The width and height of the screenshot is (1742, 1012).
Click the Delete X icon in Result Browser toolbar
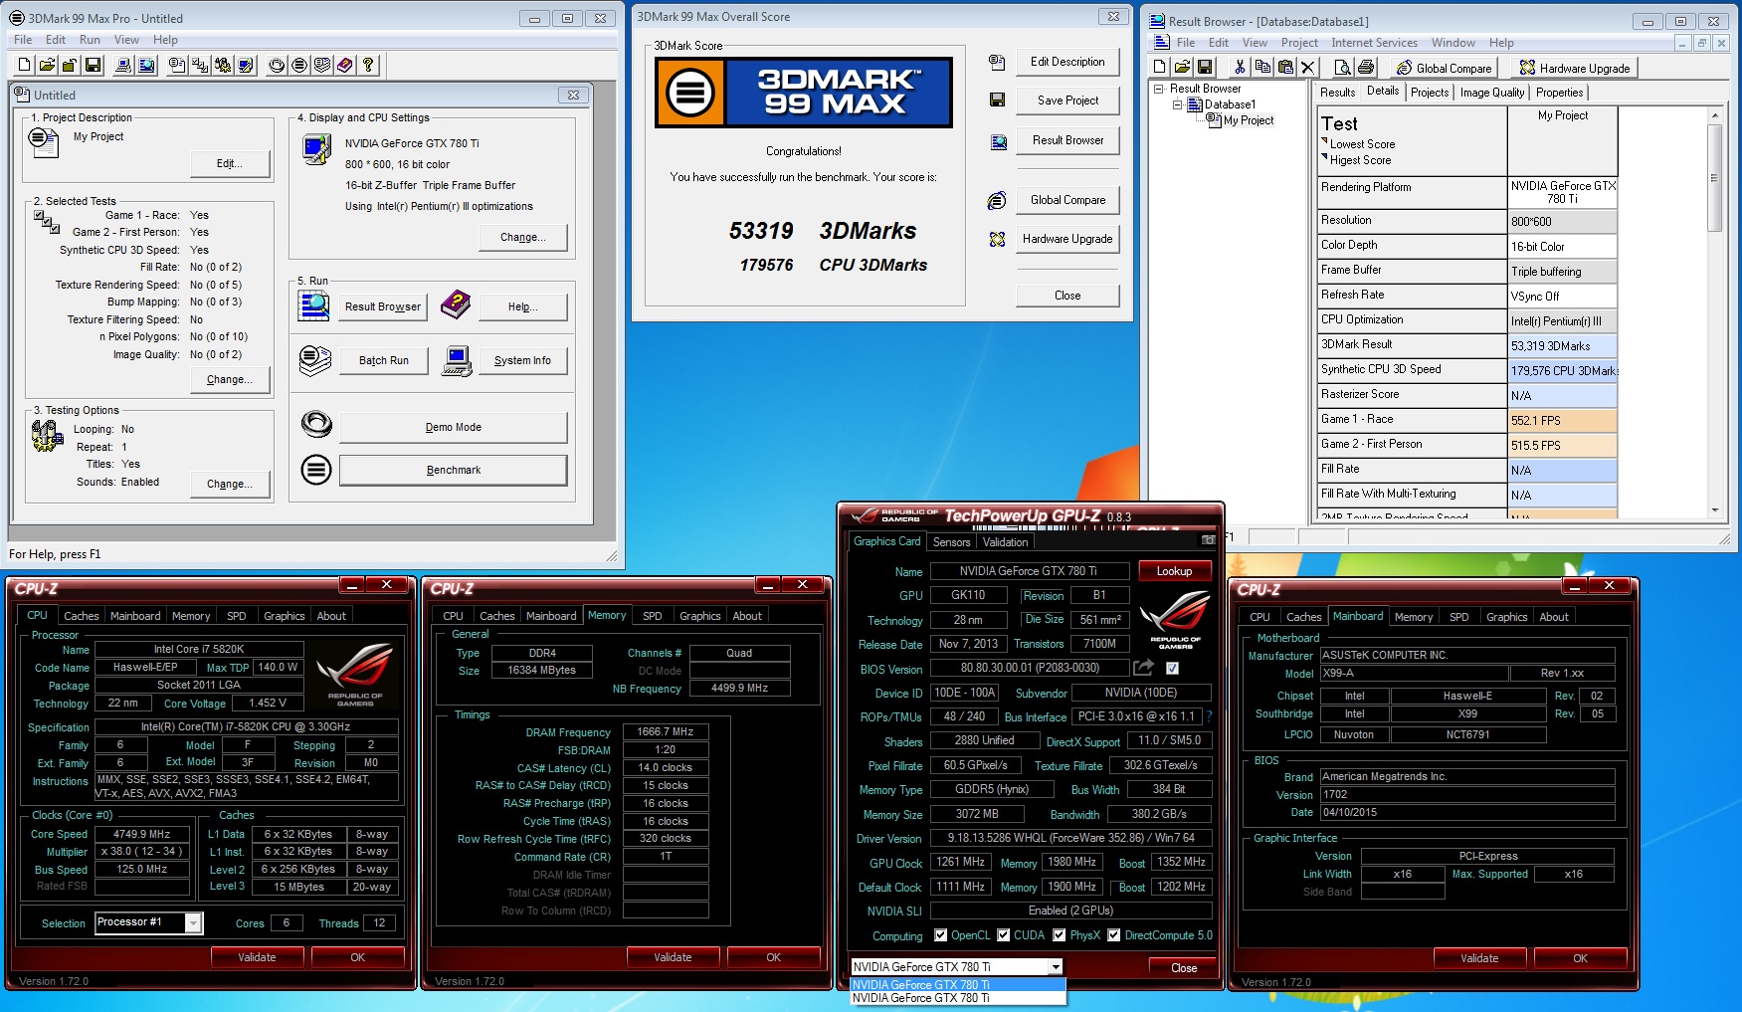pos(1308,68)
